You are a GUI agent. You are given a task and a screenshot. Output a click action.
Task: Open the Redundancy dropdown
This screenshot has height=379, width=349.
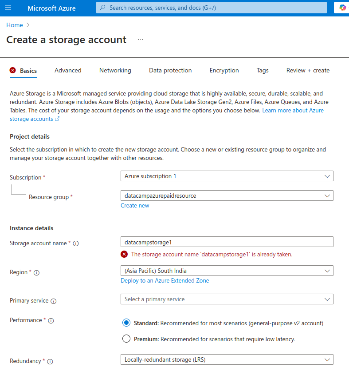point(227,359)
